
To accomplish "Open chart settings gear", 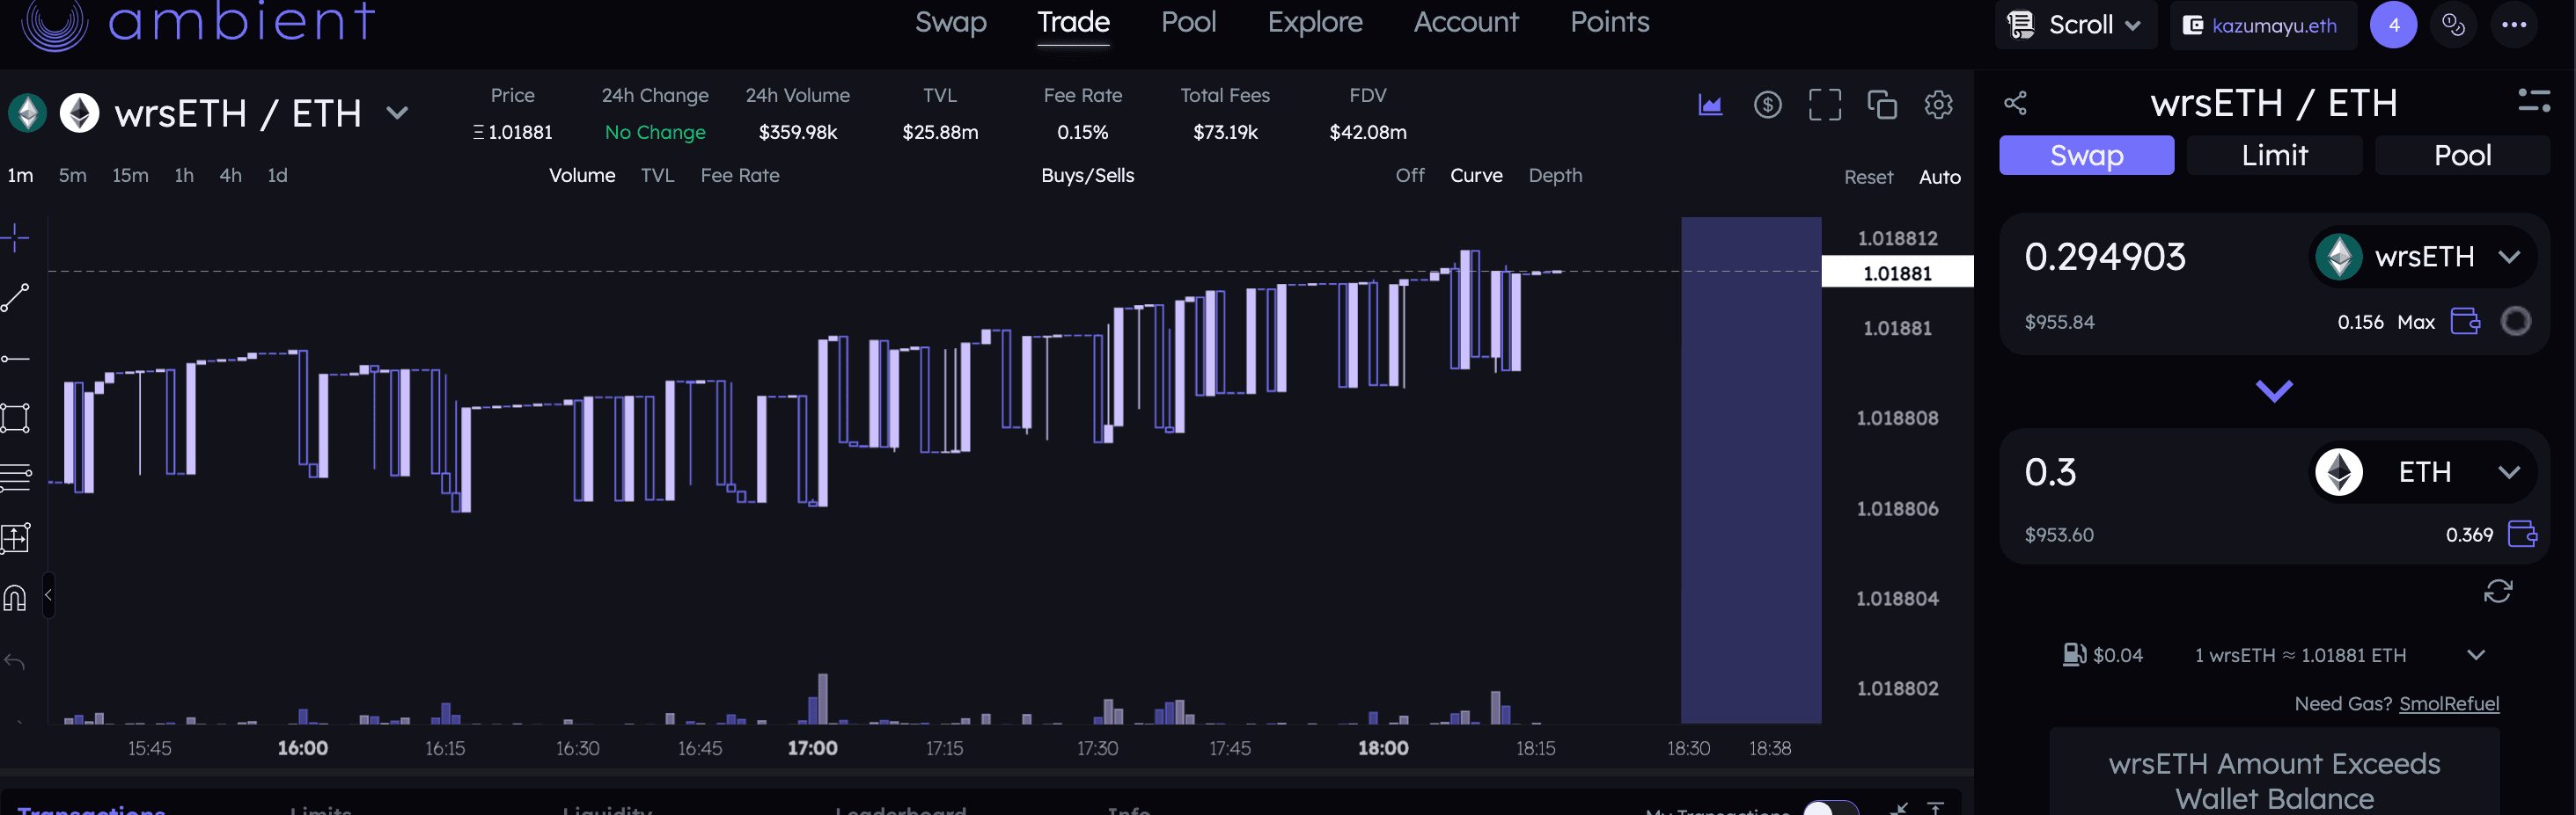I will pyautogui.click(x=1938, y=104).
